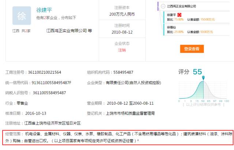Click 核准日期 2016-10-13

pyautogui.click(x=36, y=114)
